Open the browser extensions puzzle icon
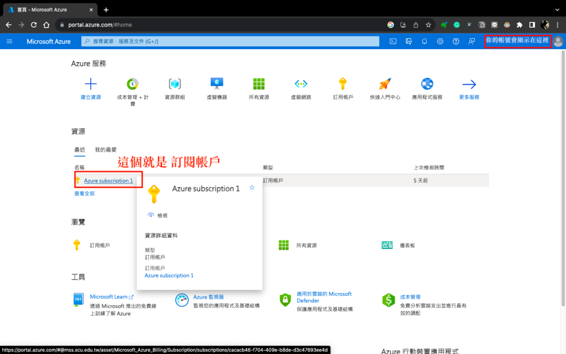Image resolution: width=566 pixels, height=354 pixels. pos(520,25)
